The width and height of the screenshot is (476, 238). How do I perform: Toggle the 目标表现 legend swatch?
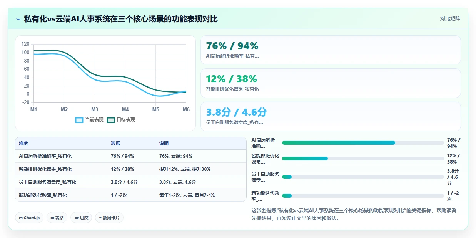(x=111, y=120)
